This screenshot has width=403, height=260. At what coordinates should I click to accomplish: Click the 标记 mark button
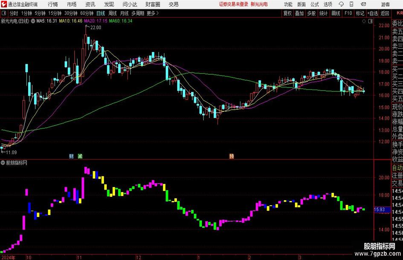coord(360,13)
